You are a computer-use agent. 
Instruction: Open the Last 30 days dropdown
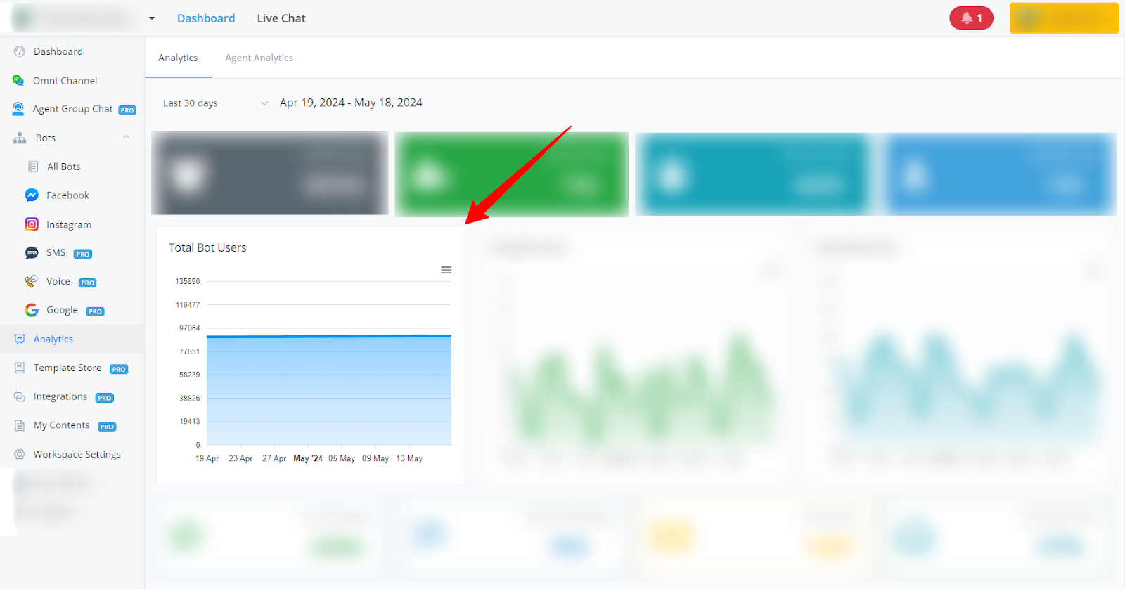click(x=215, y=103)
